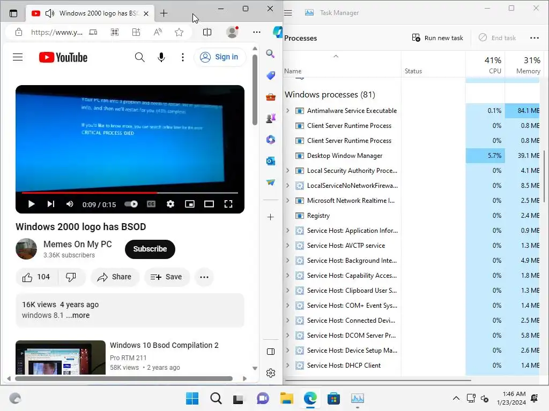Open YouTube settings three-dot menu
Viewport: 549px width, 411px height.
coord(183,57)
